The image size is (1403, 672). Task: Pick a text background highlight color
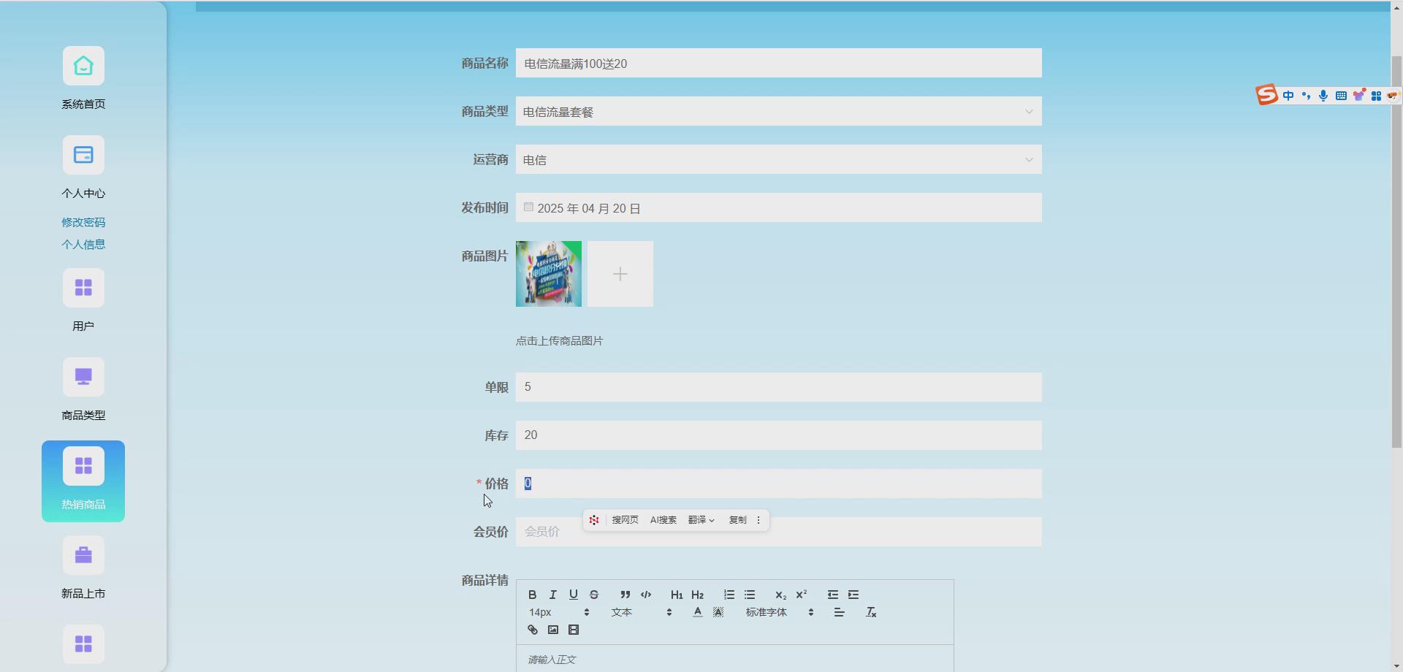[x=718, y=612]
